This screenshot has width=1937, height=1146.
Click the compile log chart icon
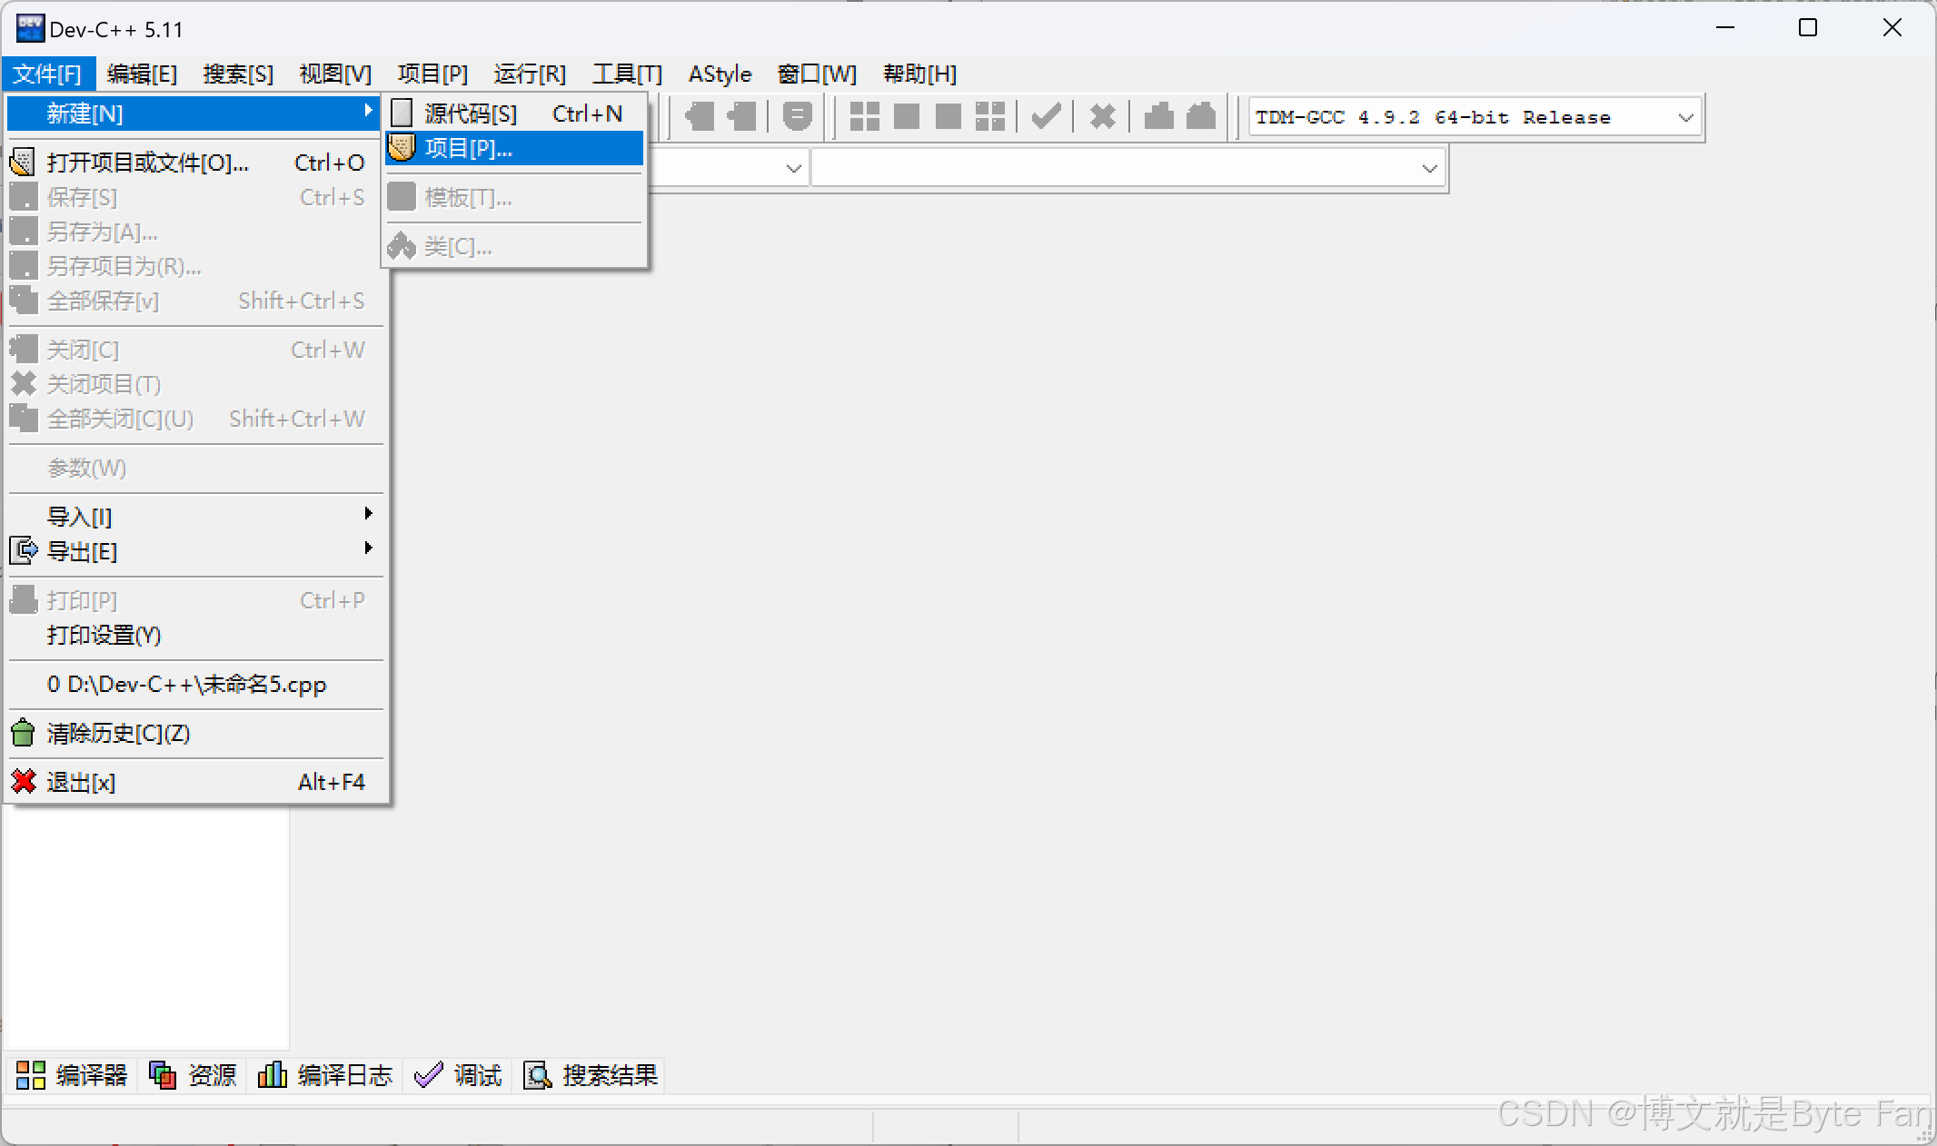point(272,1075)
